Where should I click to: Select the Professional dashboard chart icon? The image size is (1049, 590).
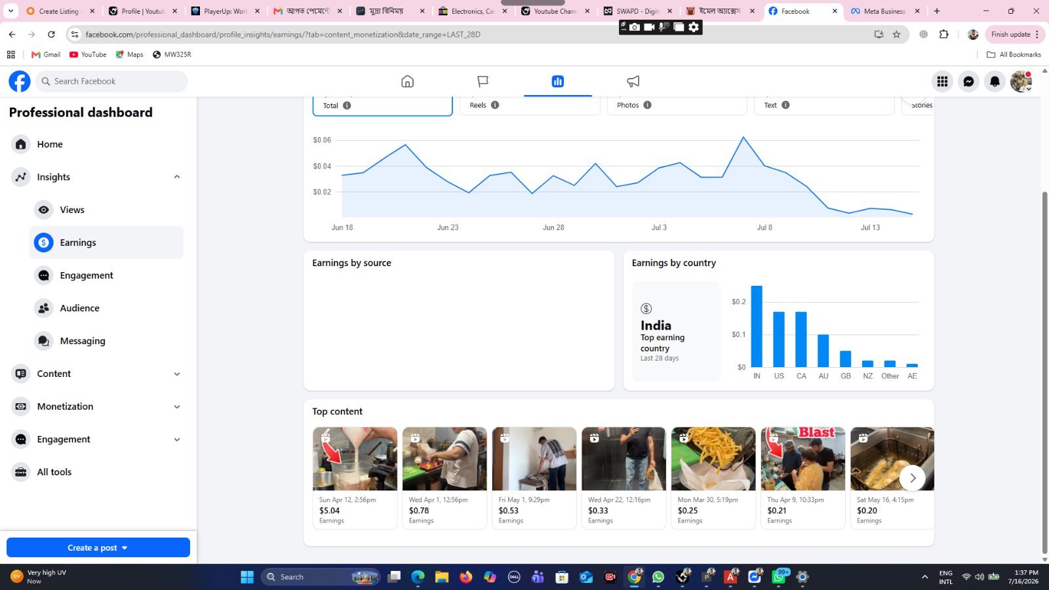tap(558, 81)
